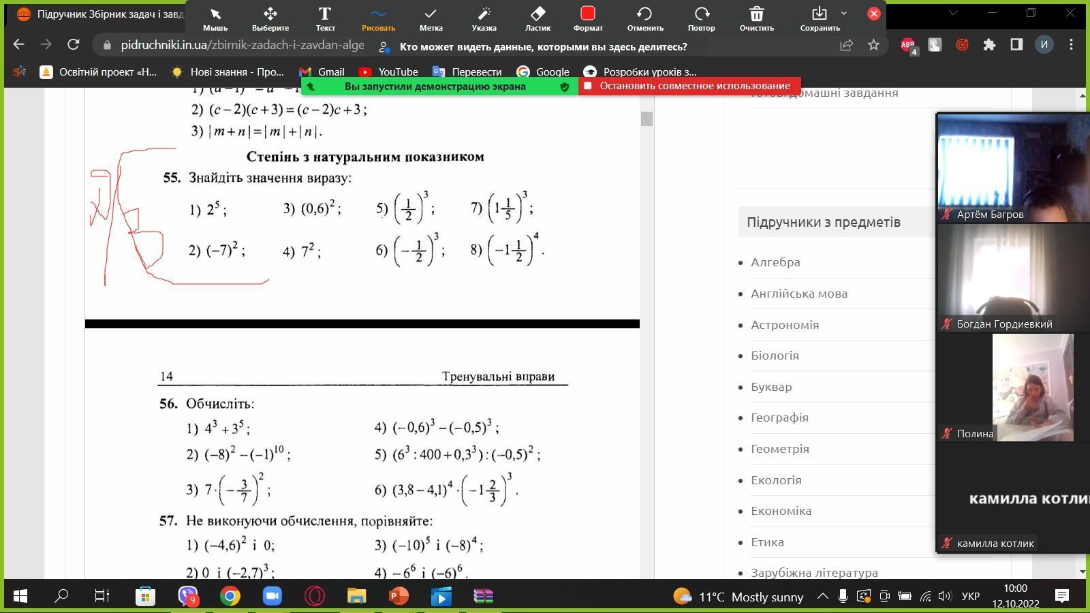Choose the Выберите move tool
This screenshot has width=1090, height=613.
click(270, 19)
